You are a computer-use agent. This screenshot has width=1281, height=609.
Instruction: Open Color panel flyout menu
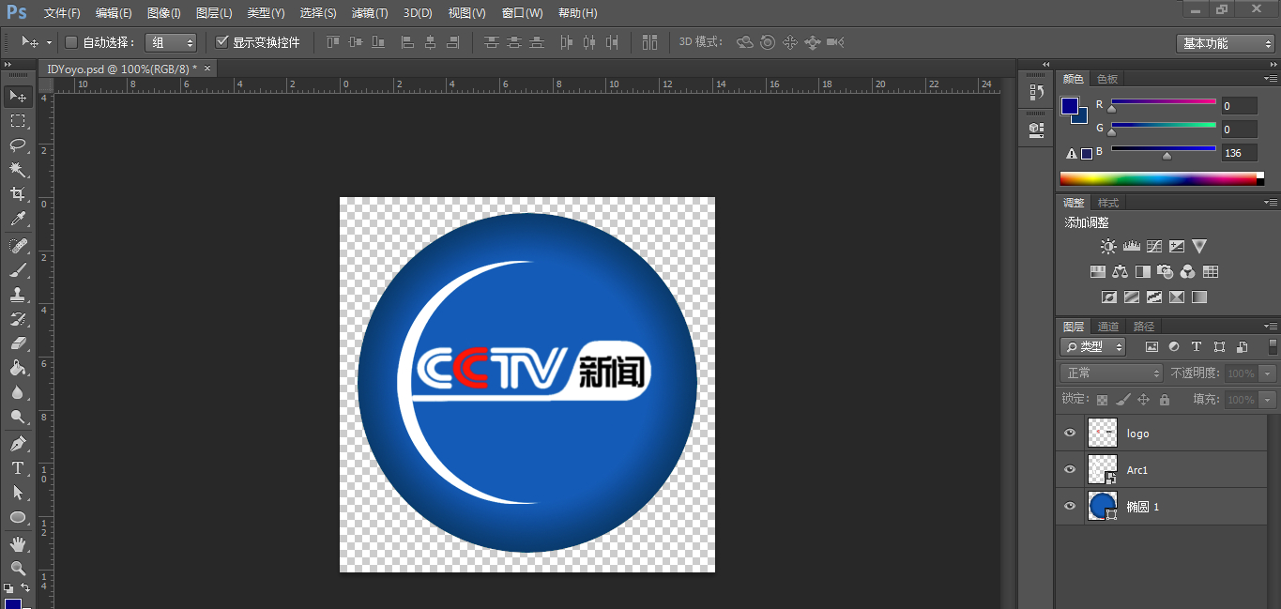[x=1271, y=79]
